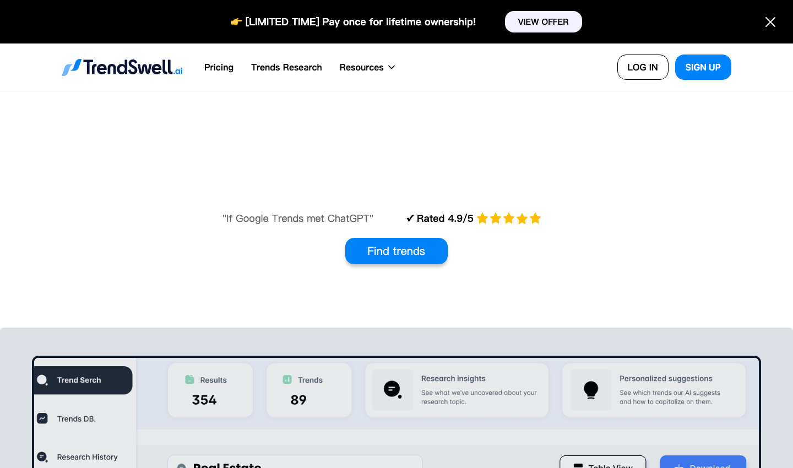The image size is (793, 468).
Task: Click the green Results icon
Action: pos(189,379)
